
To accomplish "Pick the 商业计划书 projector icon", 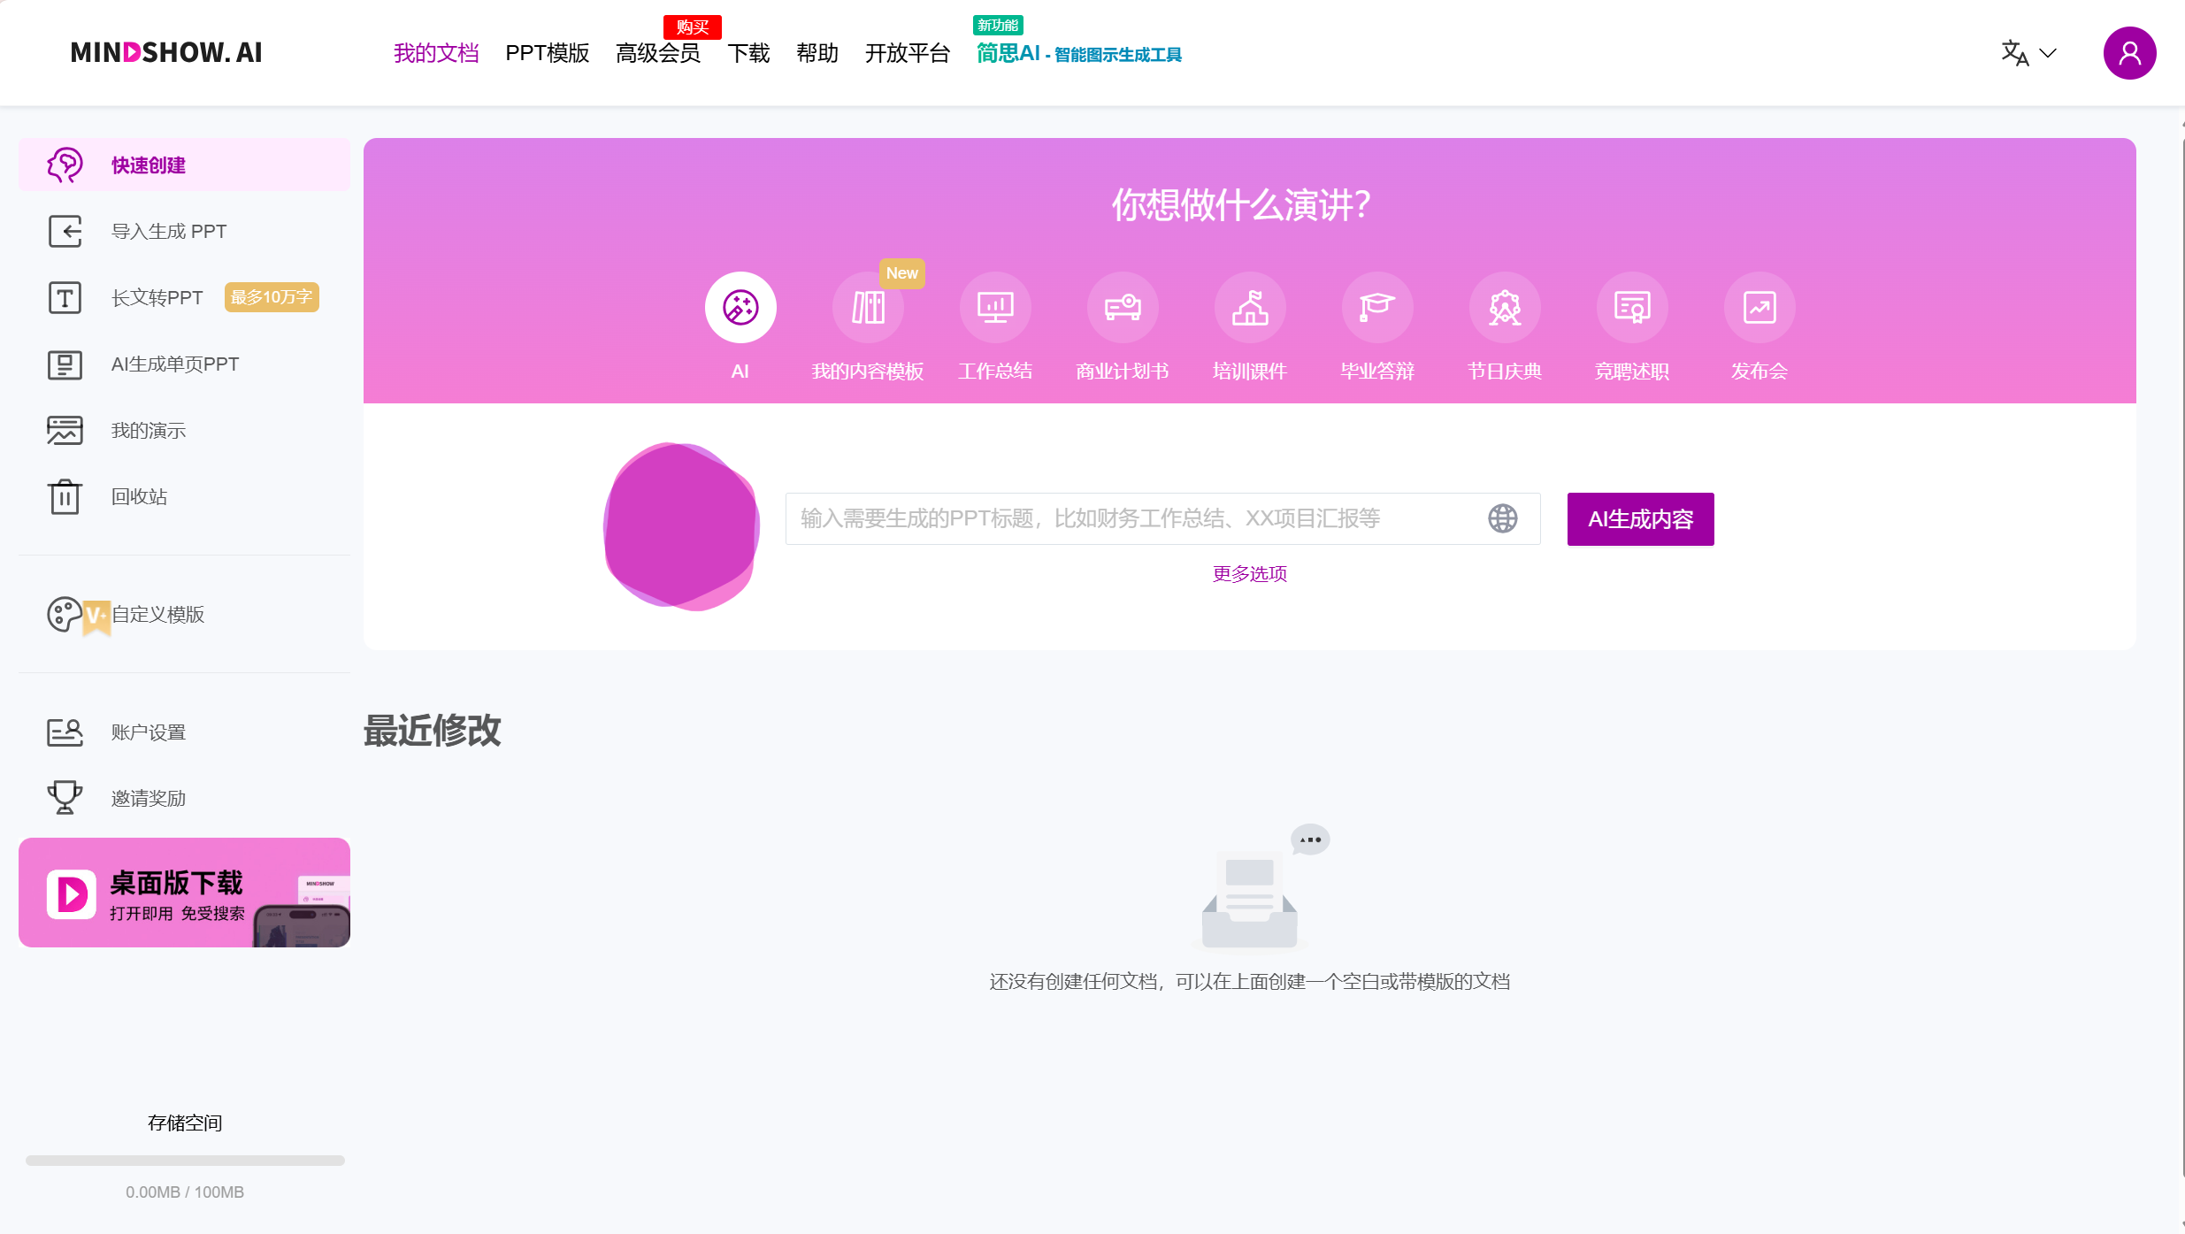I will 1122,307.
